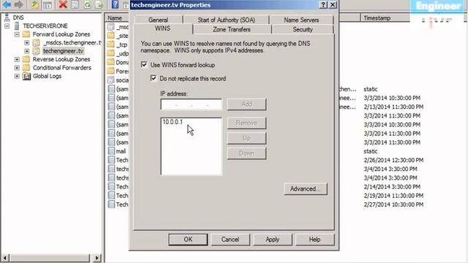Click the _udp folder icon in the record list
The image size is (468, 263).
point(111,53)
